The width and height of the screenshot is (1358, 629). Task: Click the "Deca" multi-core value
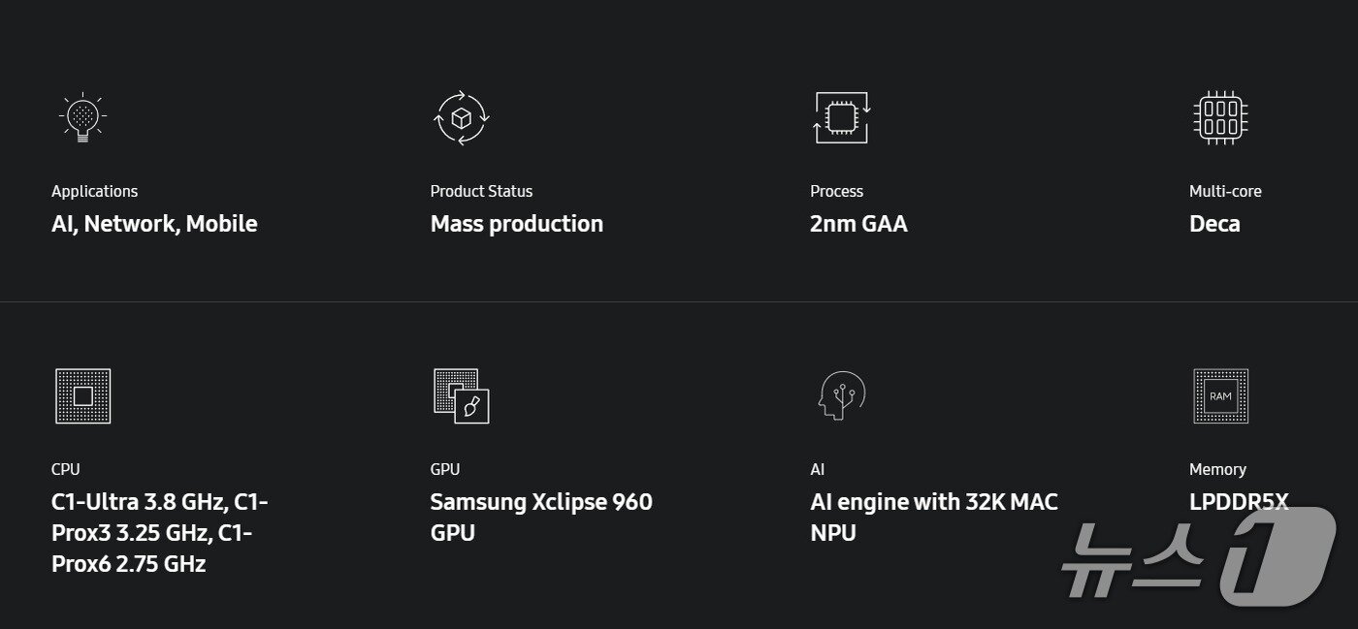(1214, 224)
